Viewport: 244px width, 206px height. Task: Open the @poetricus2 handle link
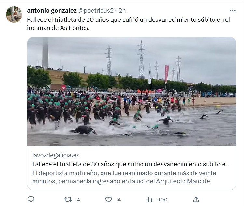click(96, 11)
